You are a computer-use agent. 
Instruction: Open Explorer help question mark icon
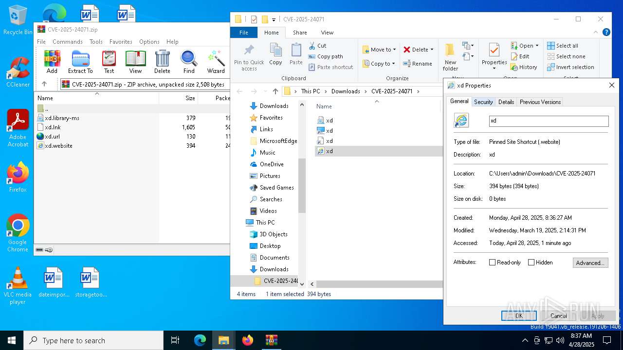pyautogui.click(x=606, y=32)
